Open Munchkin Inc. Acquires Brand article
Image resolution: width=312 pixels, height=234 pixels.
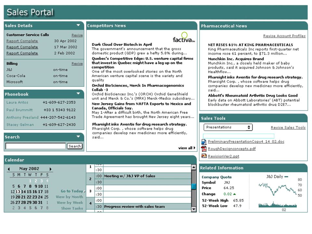tap(236, 59)
